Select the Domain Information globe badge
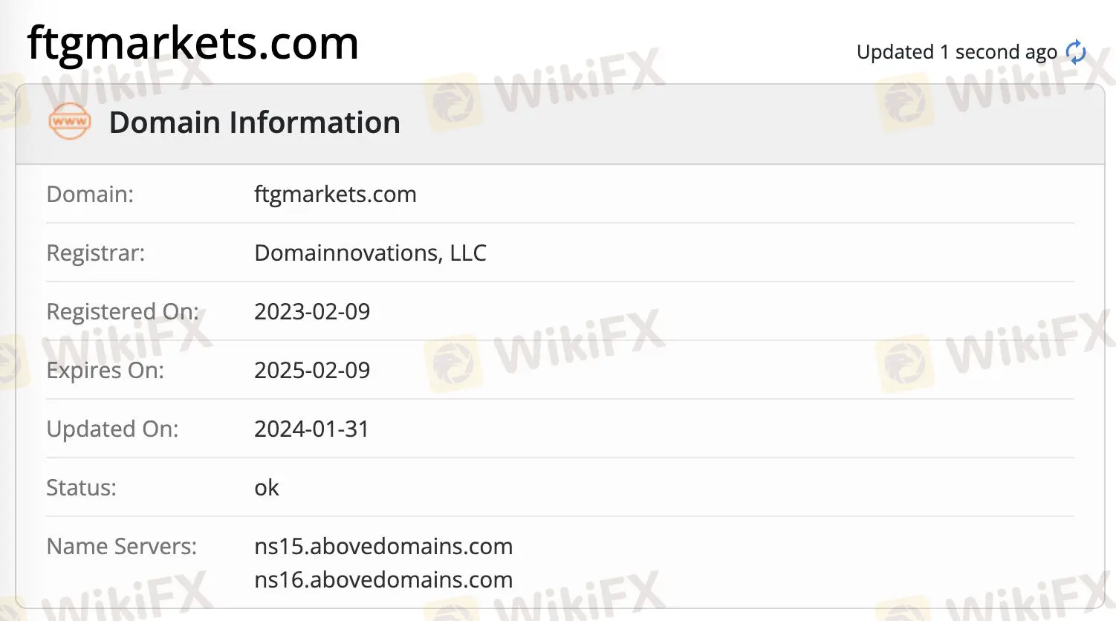Viewport: 1116px width, 621px height. coord(68,123)
